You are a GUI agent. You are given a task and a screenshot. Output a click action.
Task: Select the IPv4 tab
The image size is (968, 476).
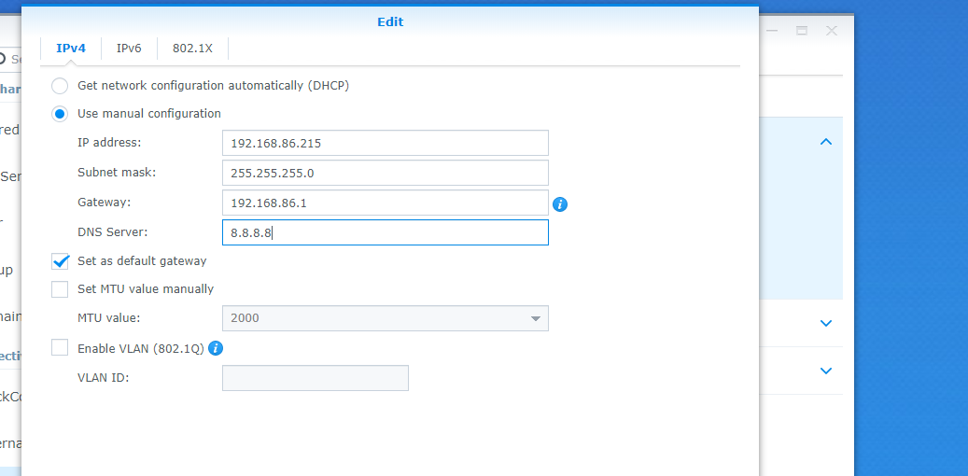(71, 48)
